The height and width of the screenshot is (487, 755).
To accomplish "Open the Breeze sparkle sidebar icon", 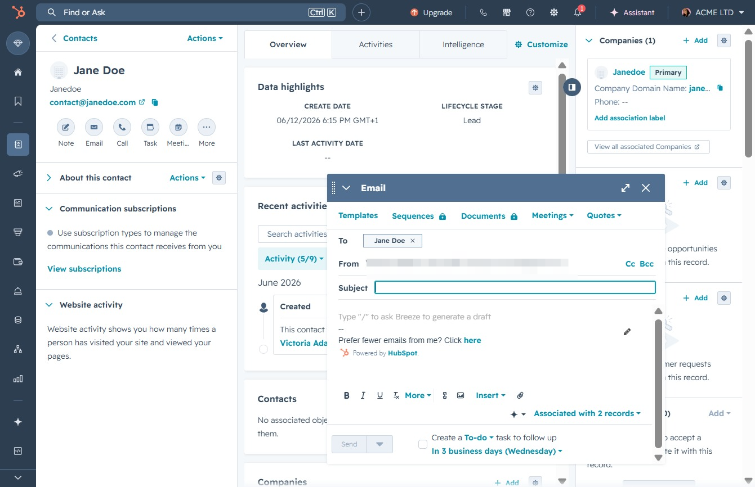I will tap(18, 422).
